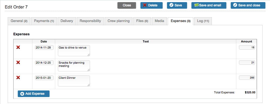
Task: Click the red X icon on Delete
Action: (x=145, y=5)
